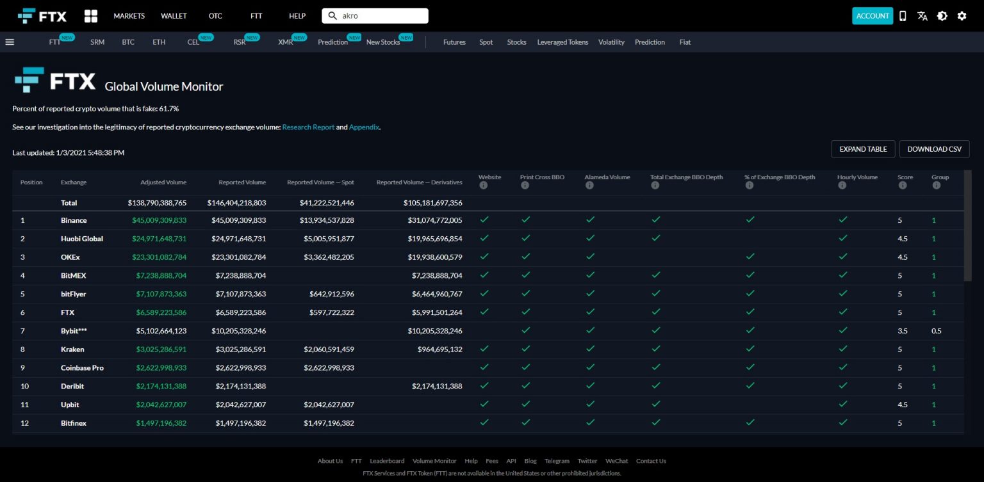Screen dimensions: 984x482
Task: Click the Hourly Volume info icon
Action: (x=842, y=186)
